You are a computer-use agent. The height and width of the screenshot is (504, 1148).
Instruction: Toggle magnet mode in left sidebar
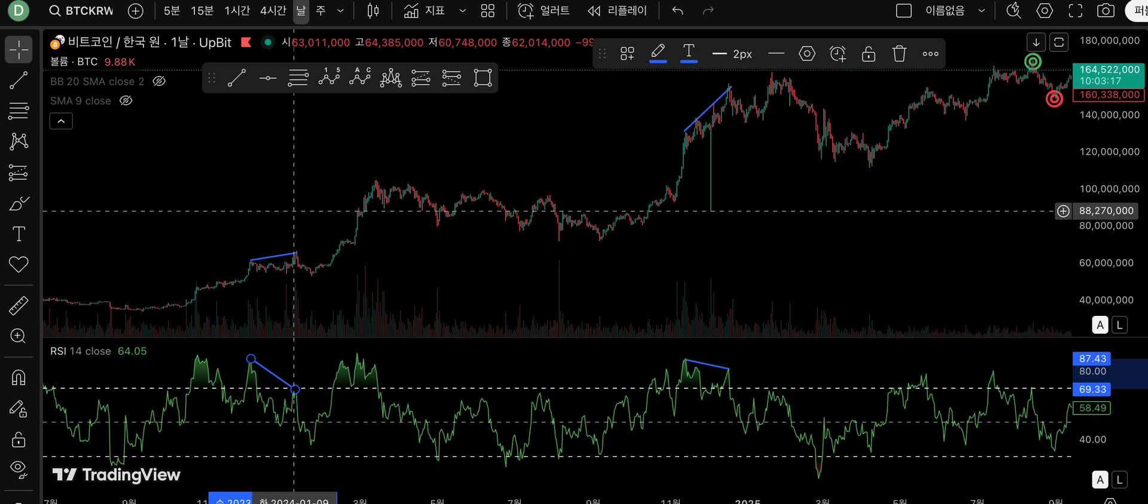pos(19,378)
